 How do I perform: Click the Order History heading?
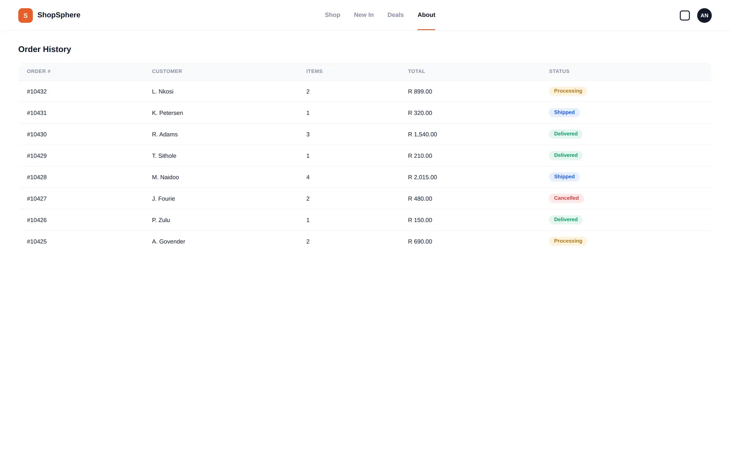45,49
